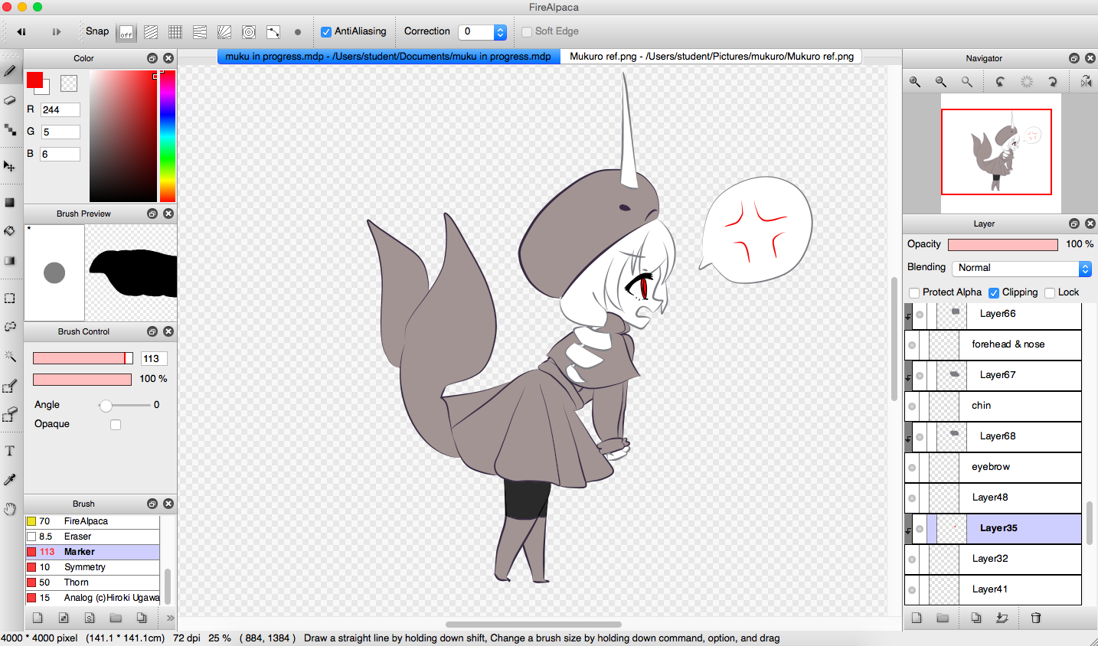Viewport: 1098px width, 646px height.
Task: Enable the layer Lock checkbox
Action: pos(1050,293)
